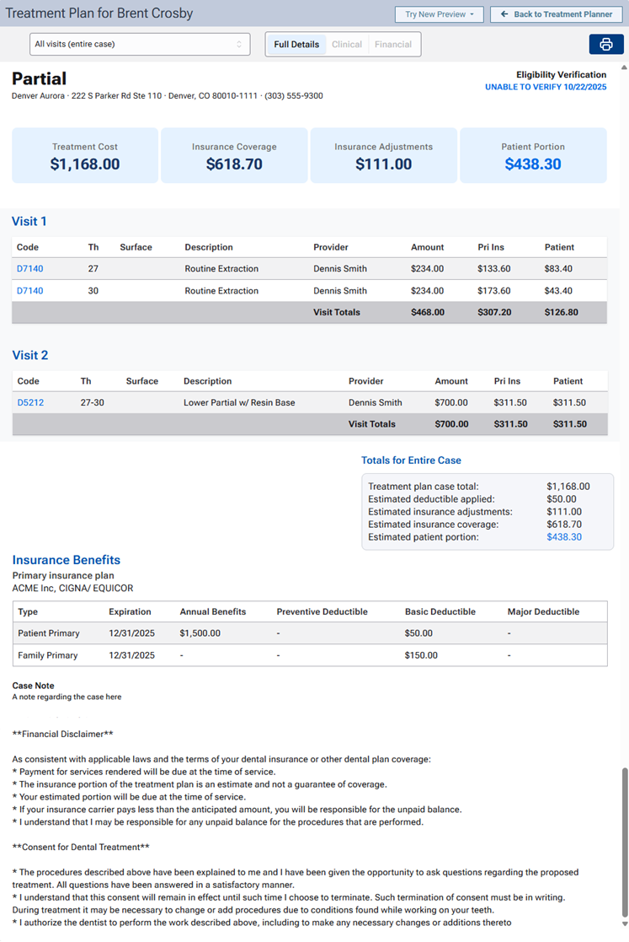
Task: Open D7140 code for tooth 27
Action: coord(29,269)
